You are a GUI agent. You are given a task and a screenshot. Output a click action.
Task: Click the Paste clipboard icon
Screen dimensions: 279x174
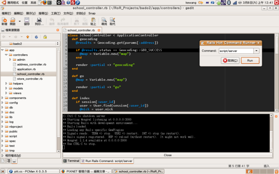[93, 21]
